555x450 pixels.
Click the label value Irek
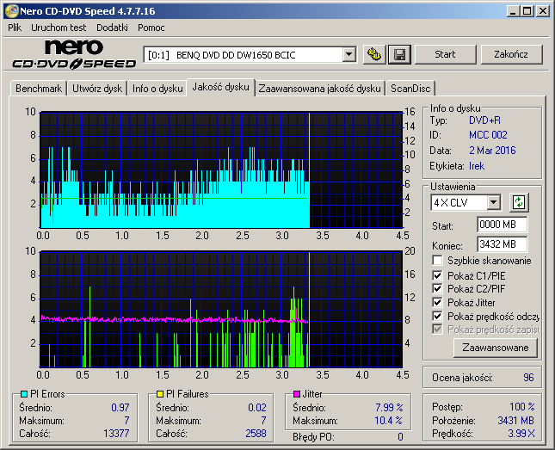(x=477, y=166)
